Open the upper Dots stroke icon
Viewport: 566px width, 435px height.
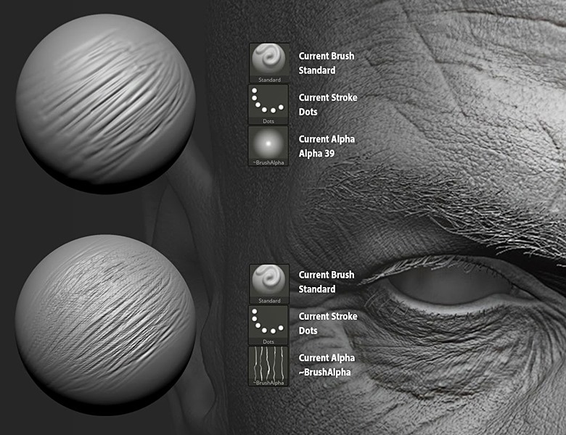pyautogui.click(x=268, y=104)
